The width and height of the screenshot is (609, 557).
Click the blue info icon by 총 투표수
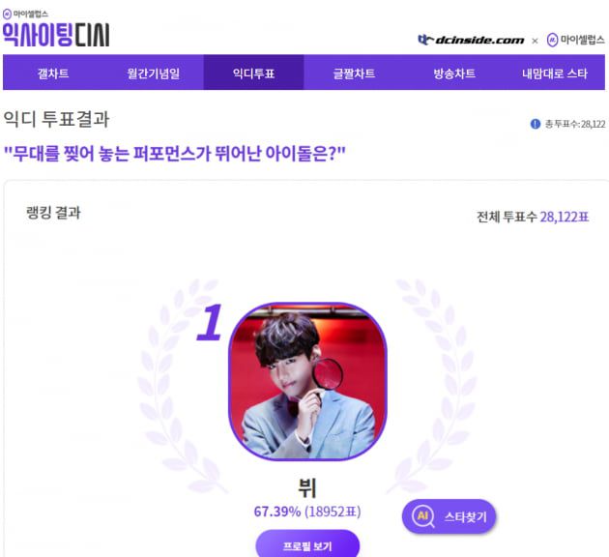[536, 124]
